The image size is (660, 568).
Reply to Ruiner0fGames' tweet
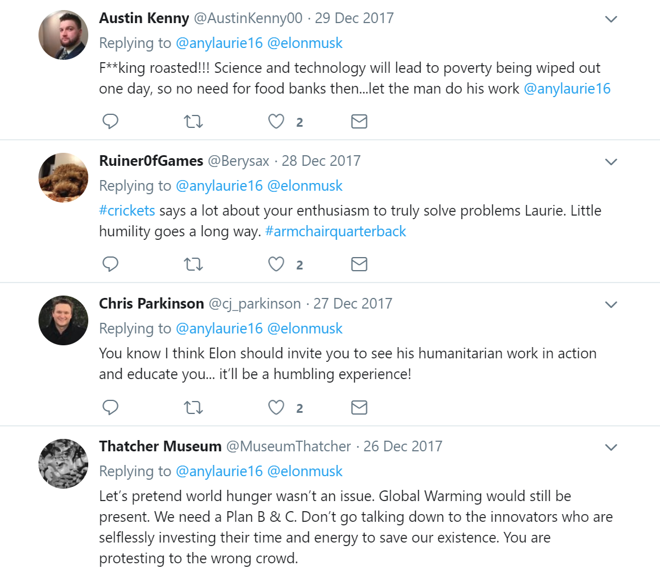pyautogui.click(x=110, y=264)
